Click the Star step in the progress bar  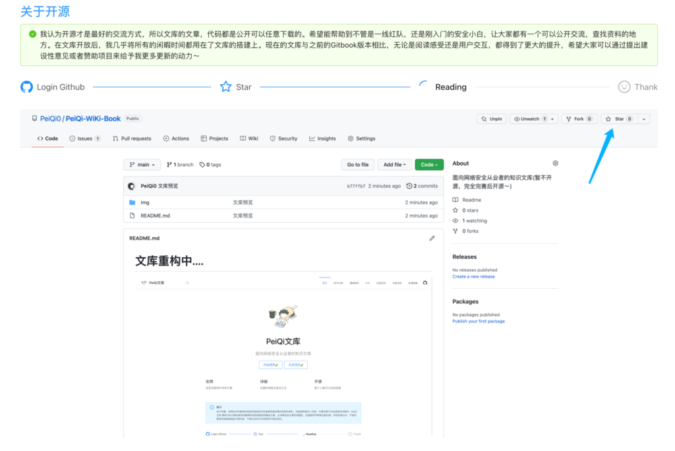(235, 86)
